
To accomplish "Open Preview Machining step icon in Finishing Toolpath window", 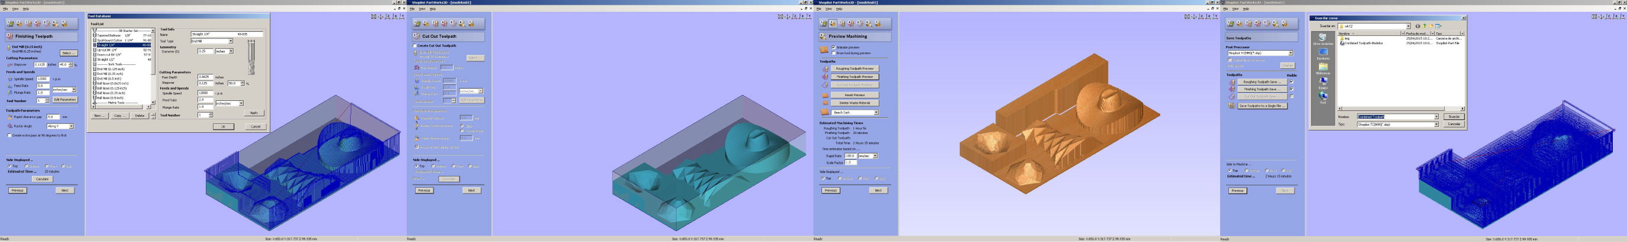I will pos(56,24).
